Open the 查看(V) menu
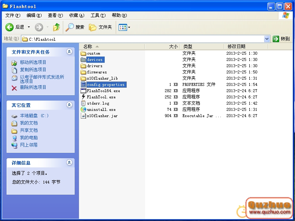295x221 pixels. [x=55, y=15]
